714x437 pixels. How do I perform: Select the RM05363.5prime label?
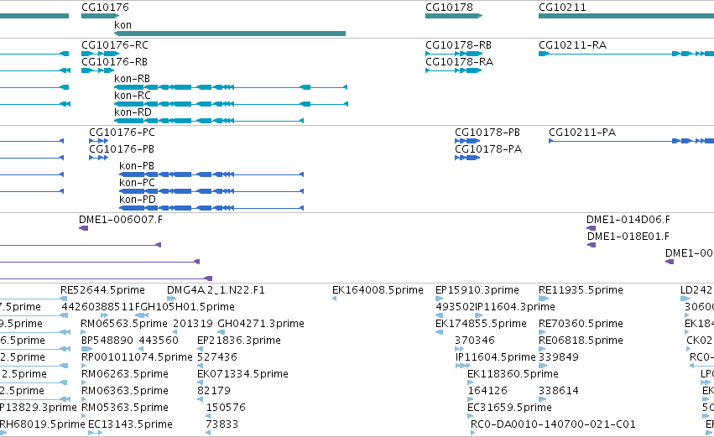click(x=125, y=408)
